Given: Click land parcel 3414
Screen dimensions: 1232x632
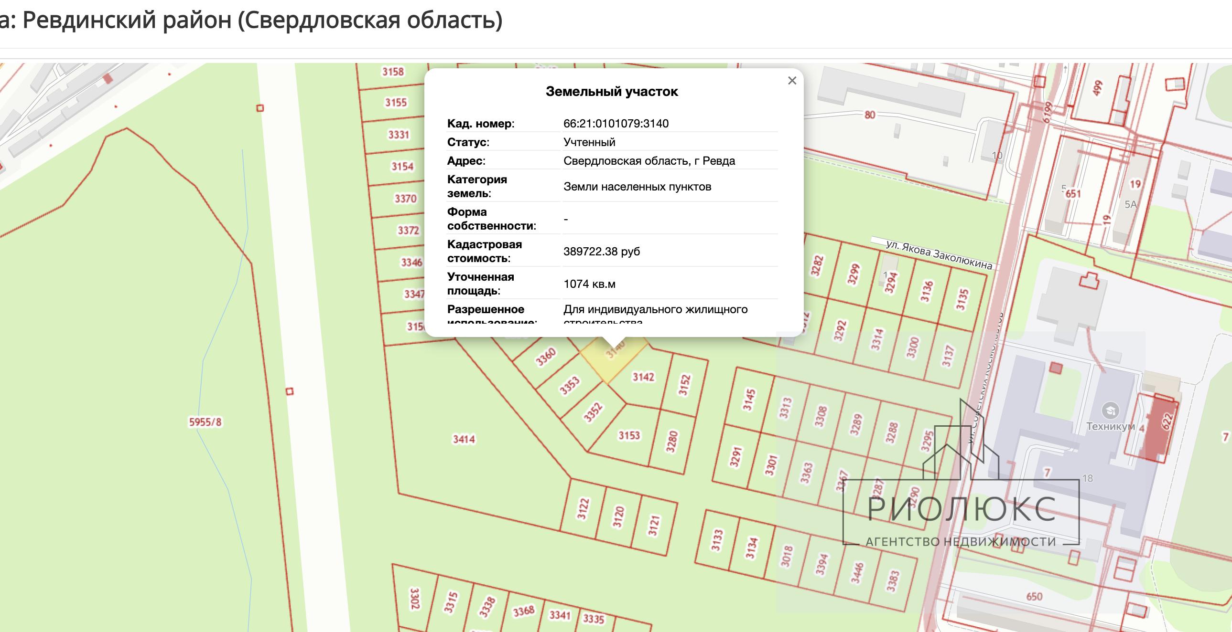Looking at the screenshot, I should pyautogui.click(x=464, y=439).
